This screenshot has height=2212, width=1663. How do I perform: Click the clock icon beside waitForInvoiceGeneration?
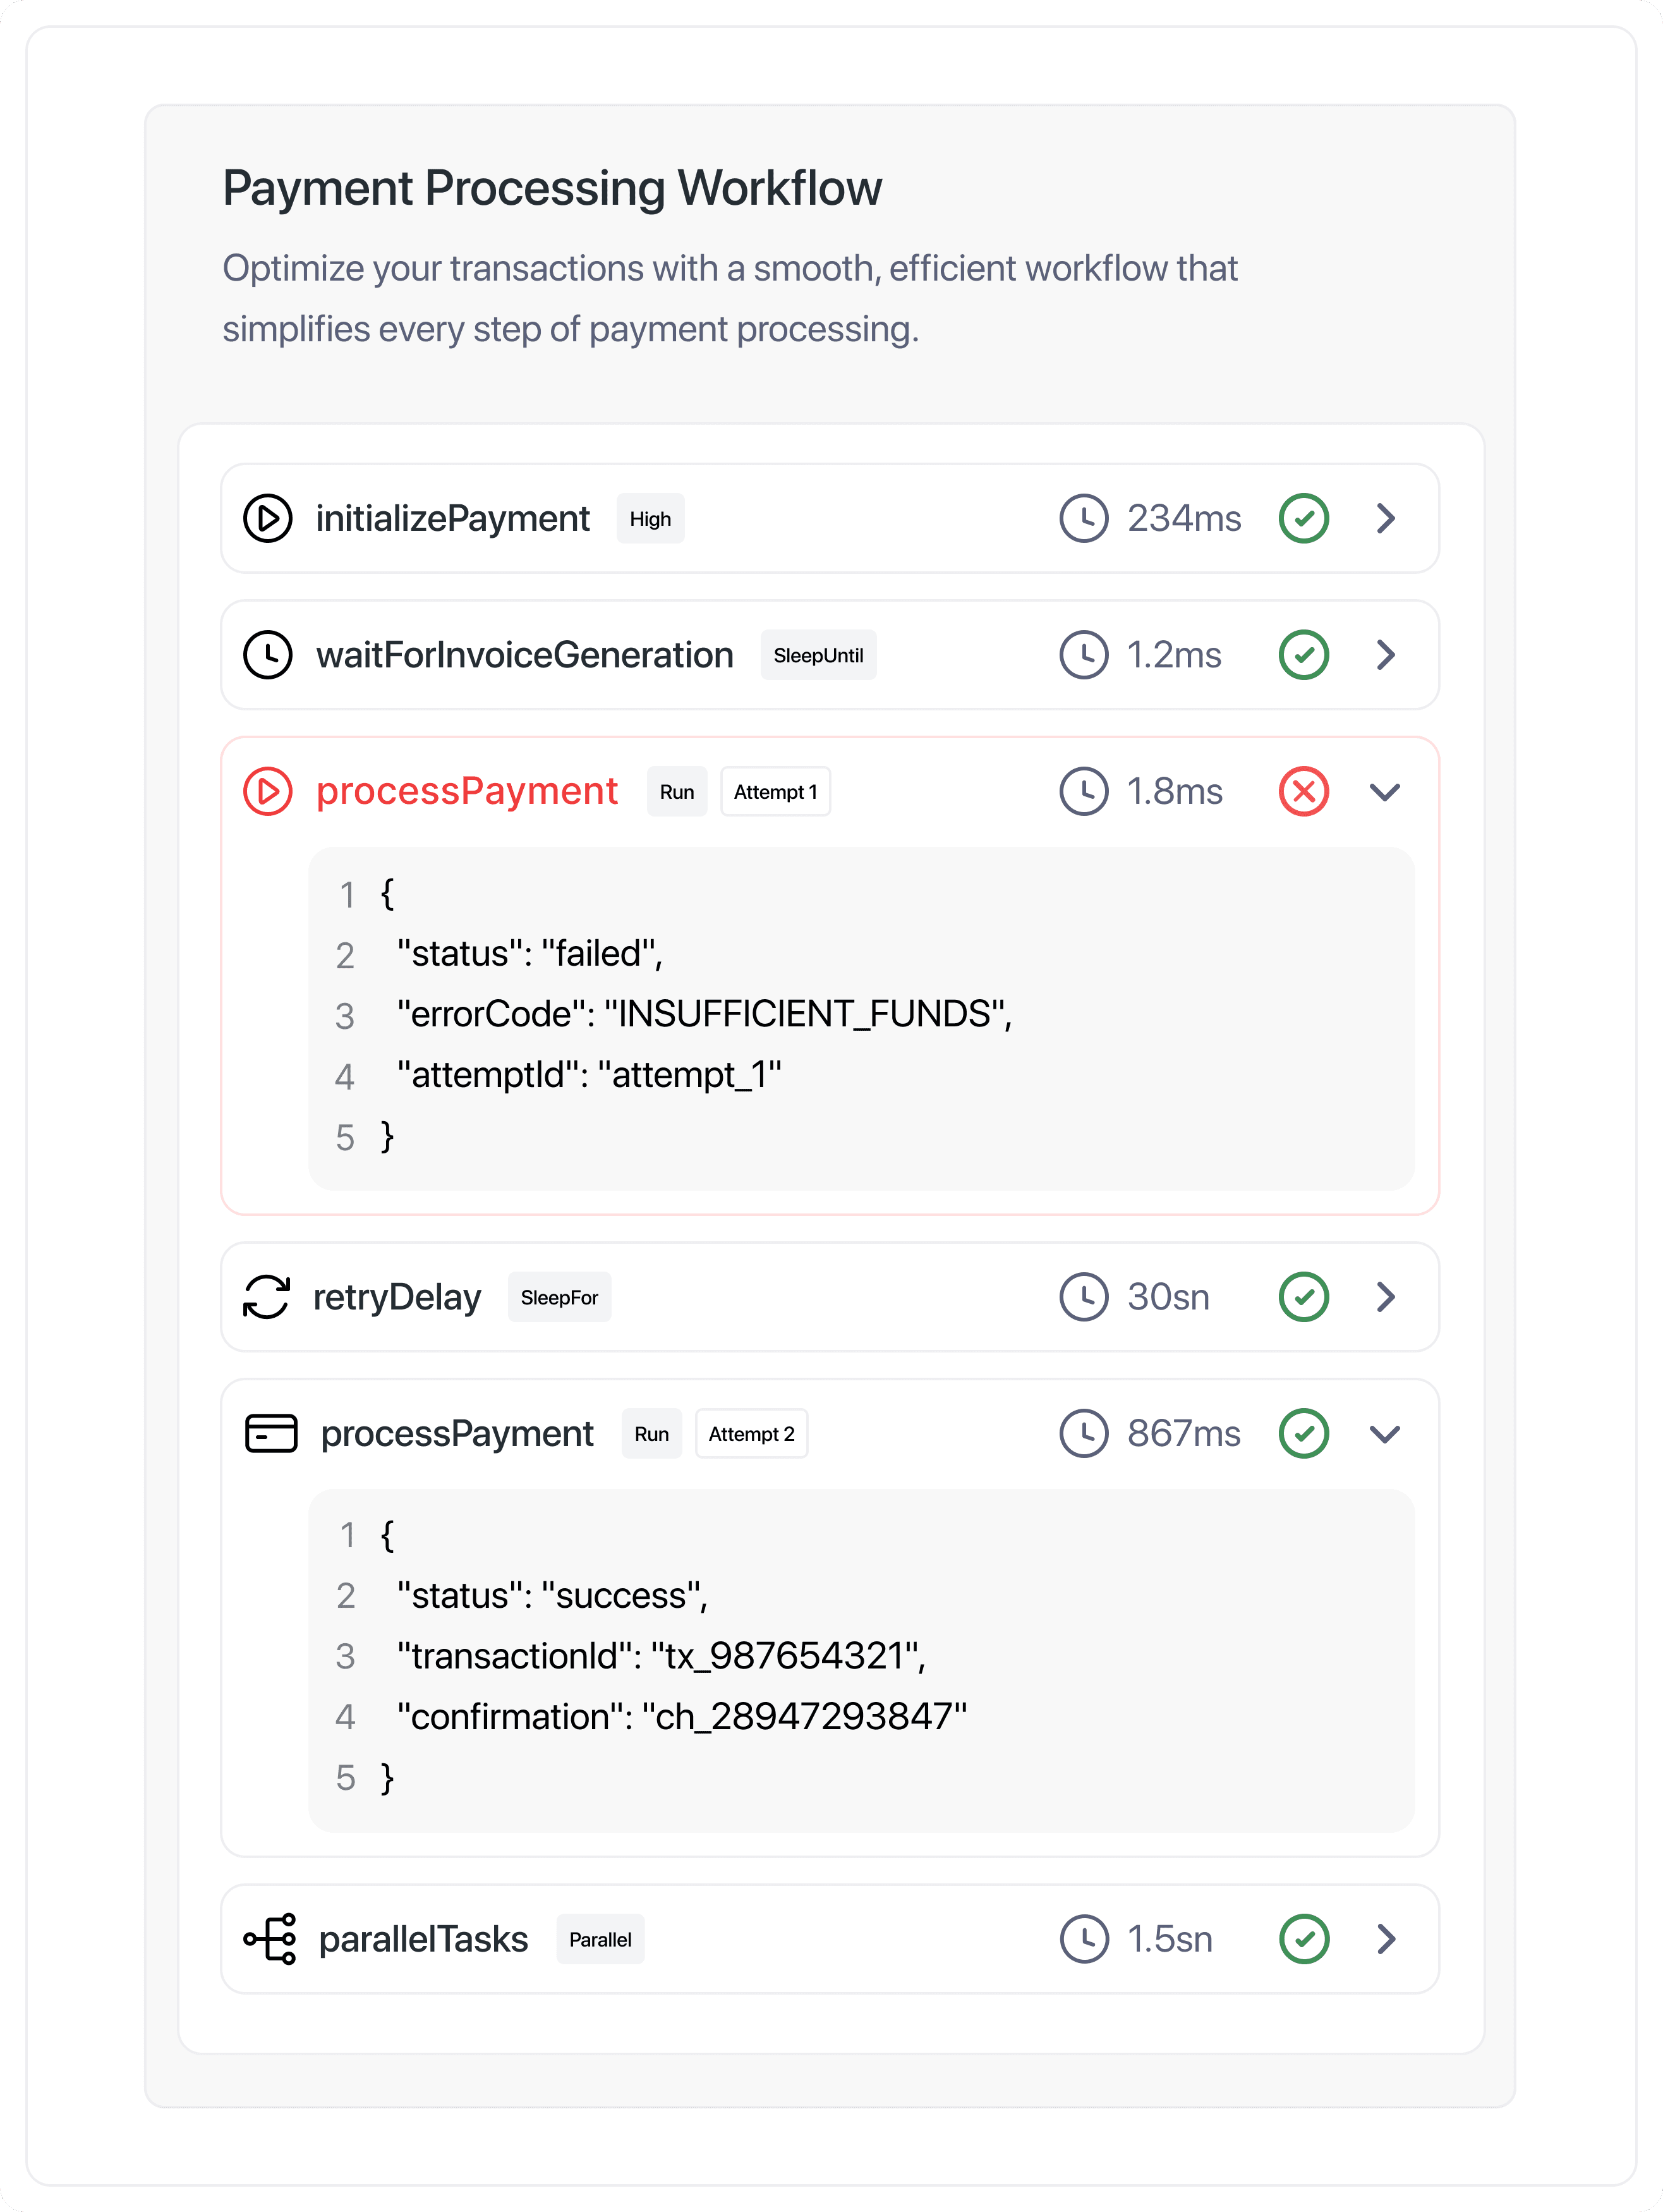click(268, 655)
